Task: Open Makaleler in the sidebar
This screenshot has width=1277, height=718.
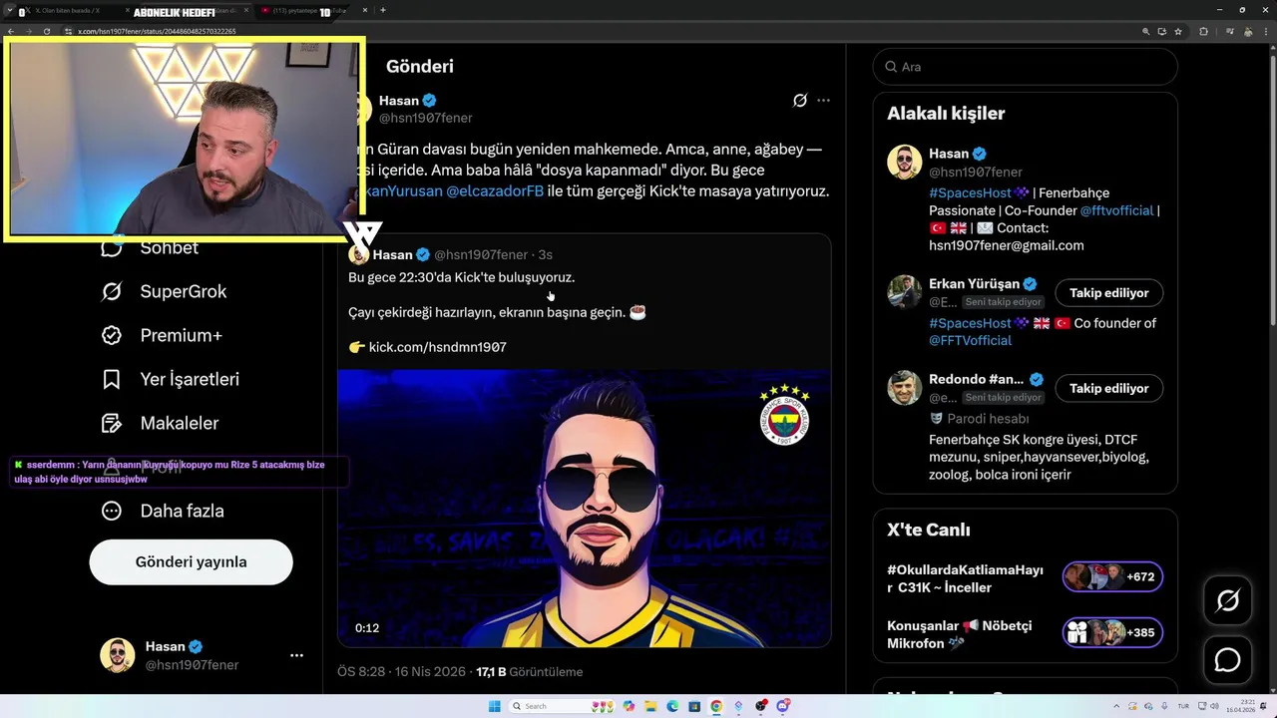Action: click(161, 423)
